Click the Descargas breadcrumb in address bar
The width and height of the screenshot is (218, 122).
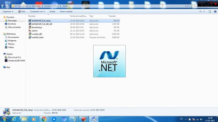36,6
